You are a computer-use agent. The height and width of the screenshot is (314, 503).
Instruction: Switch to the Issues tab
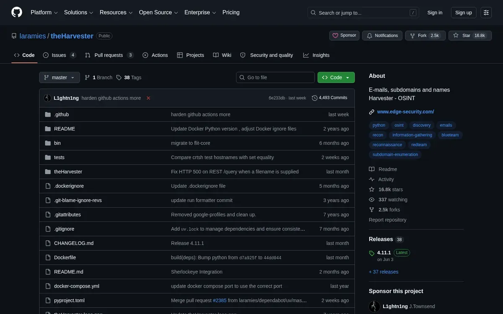tap(60, 55)
